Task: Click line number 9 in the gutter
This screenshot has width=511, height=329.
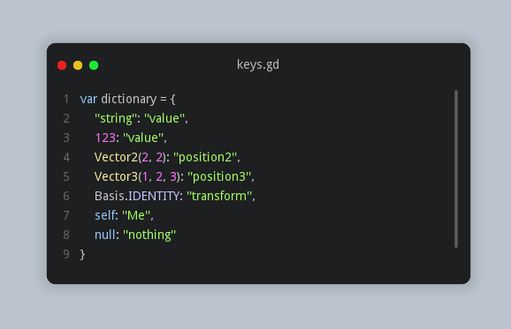Action: (x=66, y=254)
